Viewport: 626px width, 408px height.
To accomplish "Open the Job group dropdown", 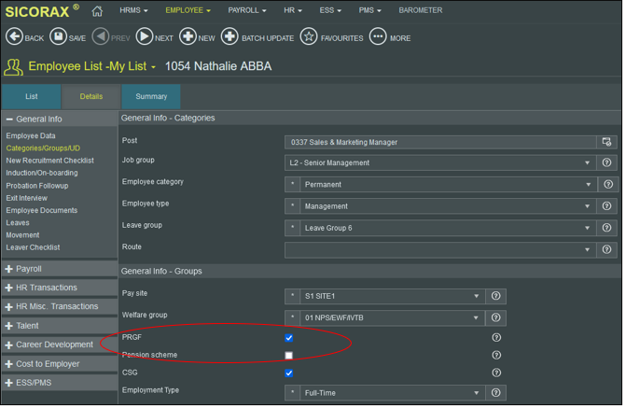I will pos(440,163).
